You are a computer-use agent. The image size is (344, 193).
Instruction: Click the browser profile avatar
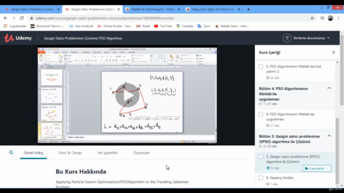pyautogui.click(x=331, y=18)
